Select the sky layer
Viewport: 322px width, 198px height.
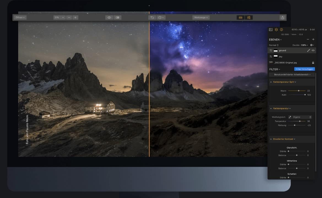click(x=280, y=57)
